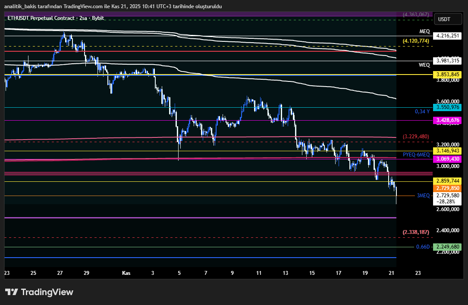Select the orange 2.729,850 level label
Screen dimensions: 468x305
tap(447, 188)
